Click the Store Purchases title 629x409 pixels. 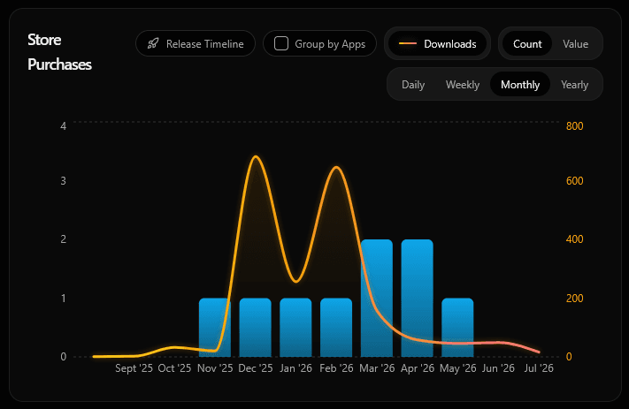pyautogui.click(x=59, y=52)
